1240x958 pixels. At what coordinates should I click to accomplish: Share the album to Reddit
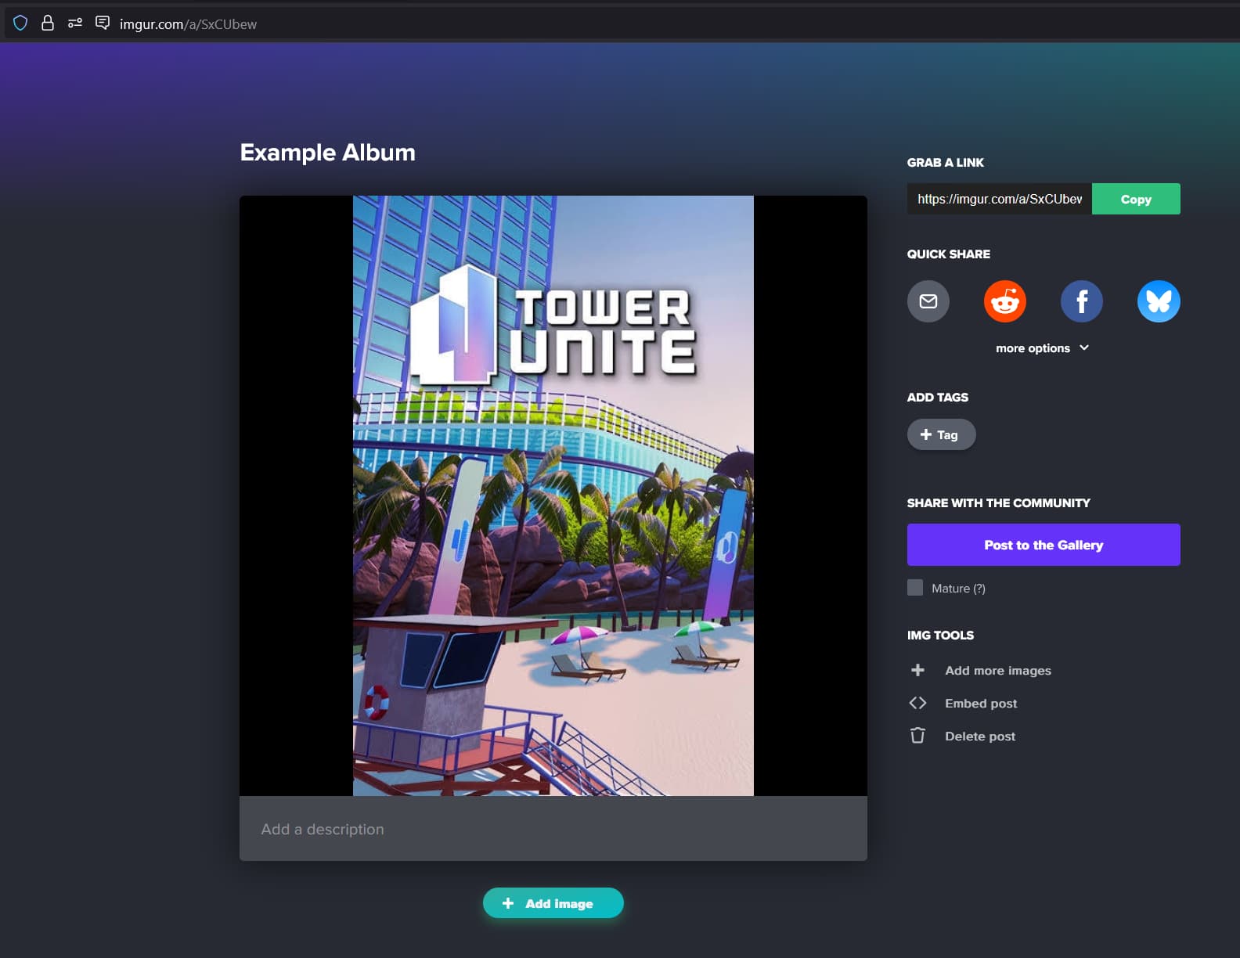point(1004,301)
